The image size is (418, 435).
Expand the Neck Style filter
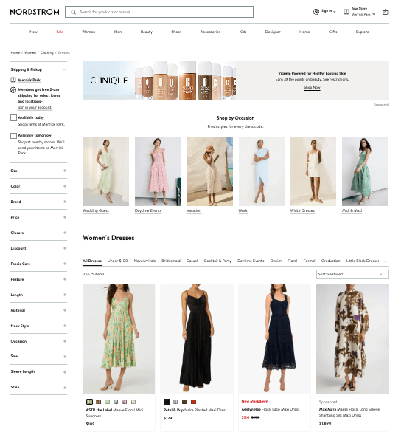65,326
